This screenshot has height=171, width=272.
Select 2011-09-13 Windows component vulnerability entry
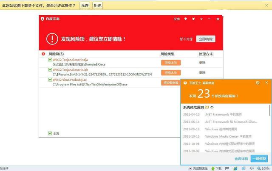click(210, 129)
